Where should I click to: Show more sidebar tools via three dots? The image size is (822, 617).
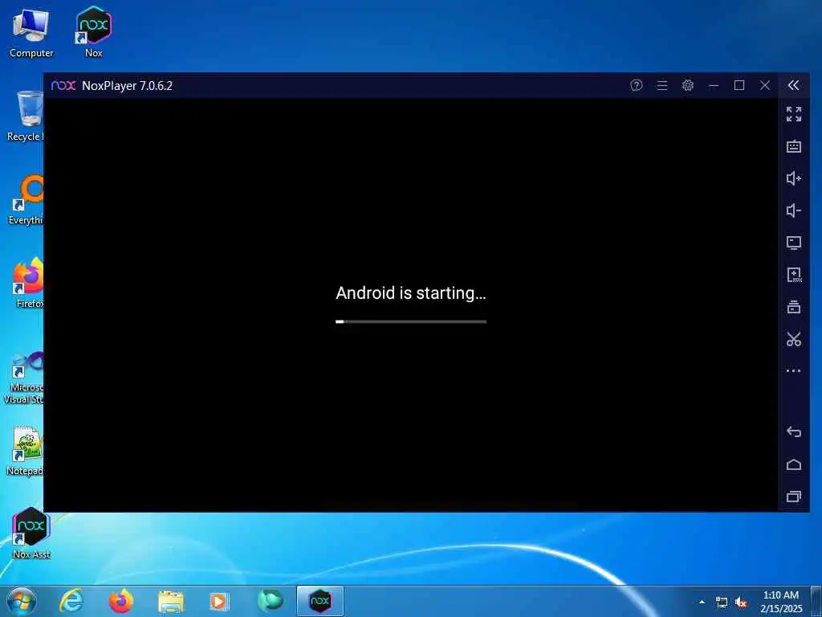(794, 370)
